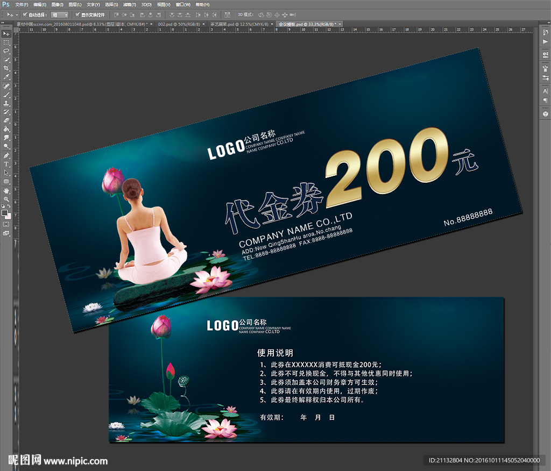
Task: Open the Photoshop Ps logo
Action: (6, 4)
